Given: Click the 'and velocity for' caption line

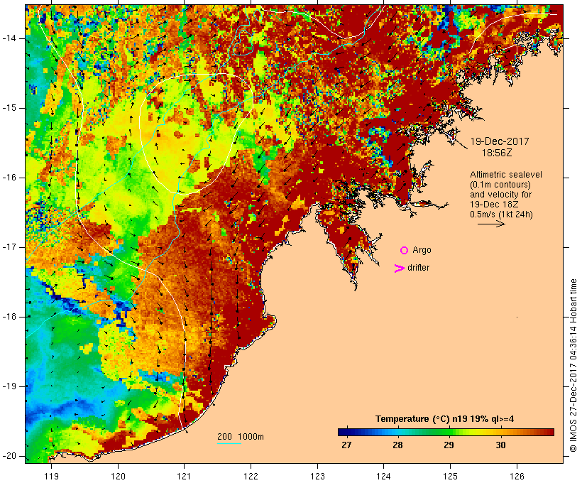Looking at the screenshot, I should [500, 195].
